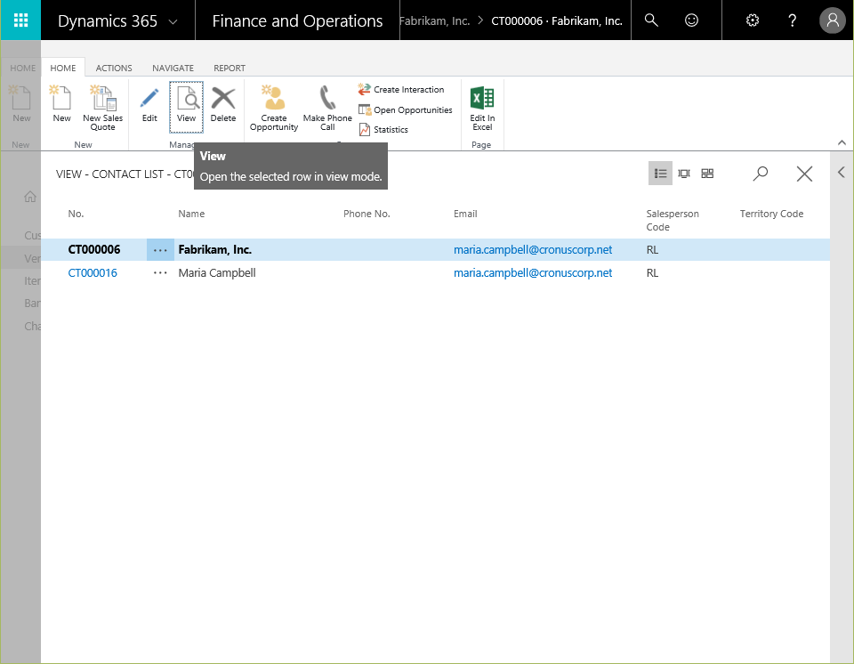Open the help question mark icon
854x664 pixels.
pyautogui.click(x=792, y=20)
